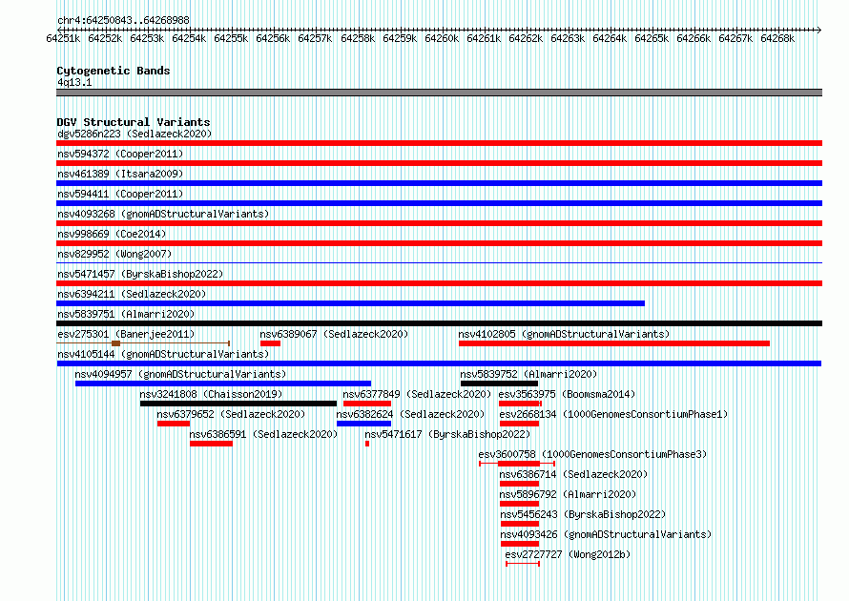
Task: Open esv275301 (Banerjee2011) label
Action: (x=126, y=334)
